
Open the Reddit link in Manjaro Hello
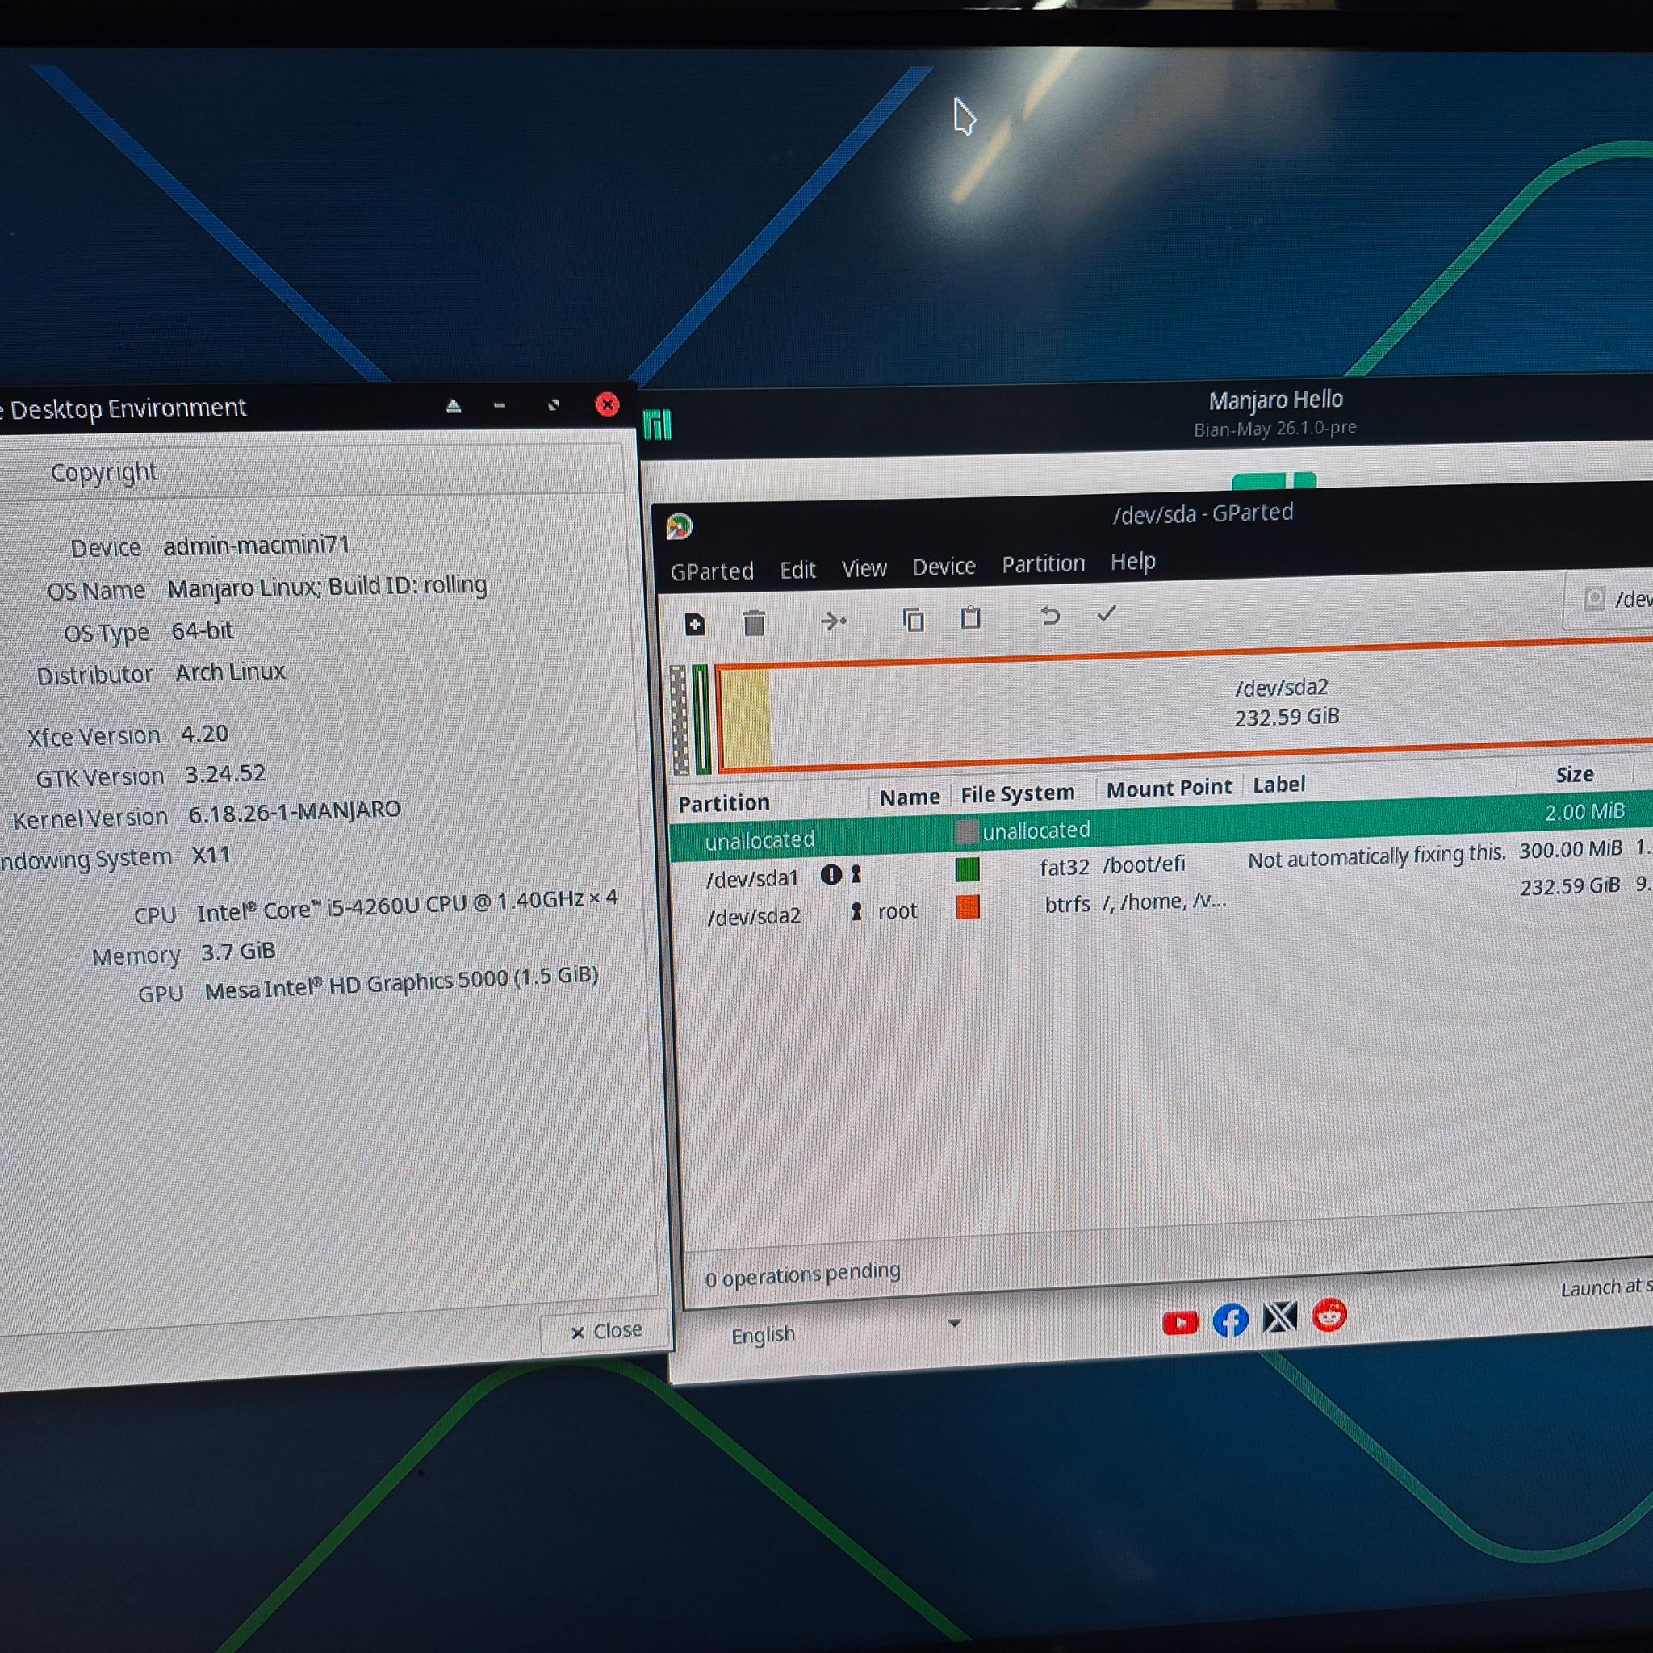1329,1315
